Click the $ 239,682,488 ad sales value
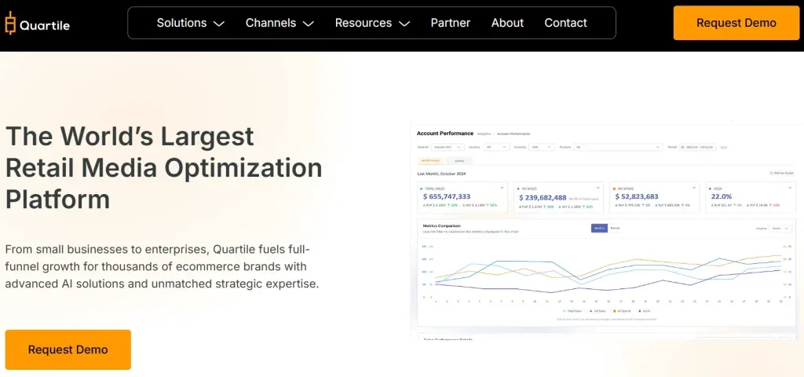Viewport: 804px width, 377px height. [543, 197]
